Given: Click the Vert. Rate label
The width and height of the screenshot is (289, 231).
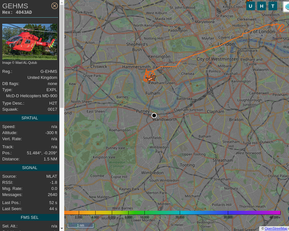Looking at the screenshot, I should click(12, 139).
